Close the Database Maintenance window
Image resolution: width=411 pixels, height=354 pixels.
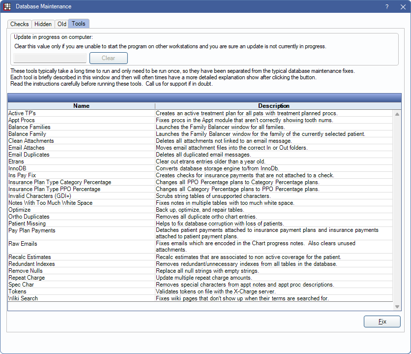pyautogui.click(x=401, y=6)
